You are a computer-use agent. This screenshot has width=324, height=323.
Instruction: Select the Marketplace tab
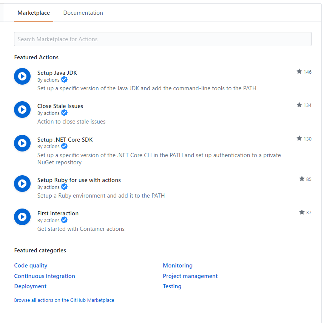tap(34, 13)
